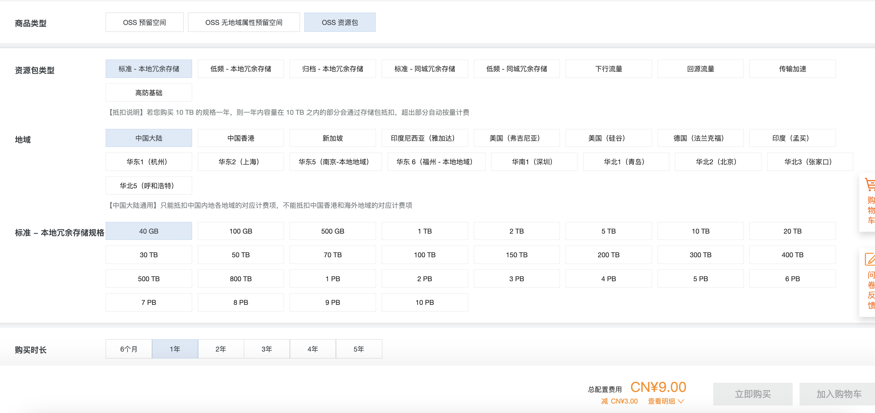
Task: Select 100 GB storage size
Action: pyautogui.click(x=240, y=231)
